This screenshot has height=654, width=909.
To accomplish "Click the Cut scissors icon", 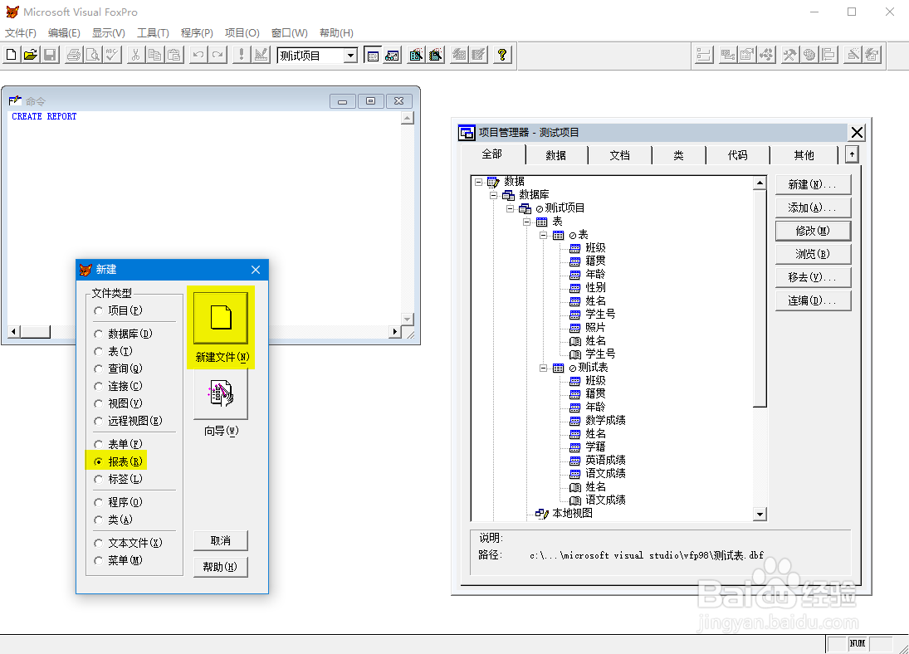I will point(135,55).
